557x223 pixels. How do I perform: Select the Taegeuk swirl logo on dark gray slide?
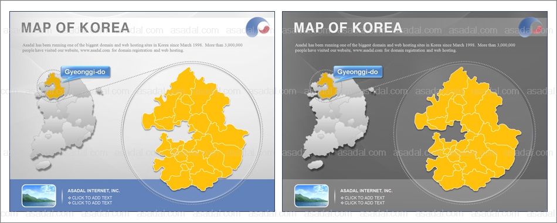pos(531,27)
